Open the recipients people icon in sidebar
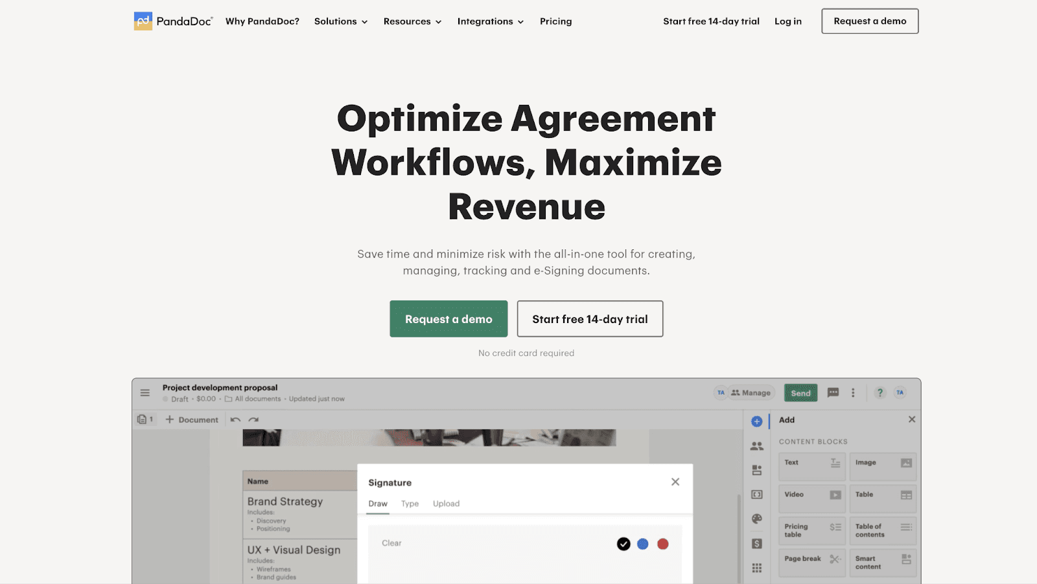1037x584 pixels. coord(756,446)
